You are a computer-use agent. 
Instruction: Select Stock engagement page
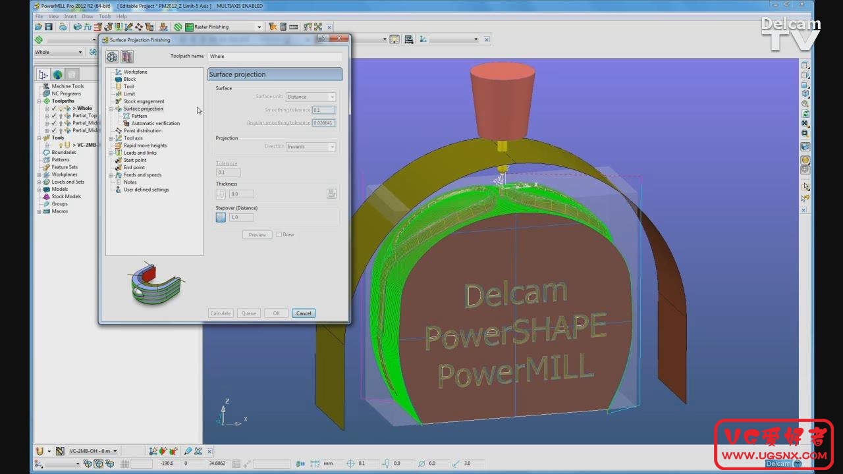pyautogui.click(x=144, y=101)
